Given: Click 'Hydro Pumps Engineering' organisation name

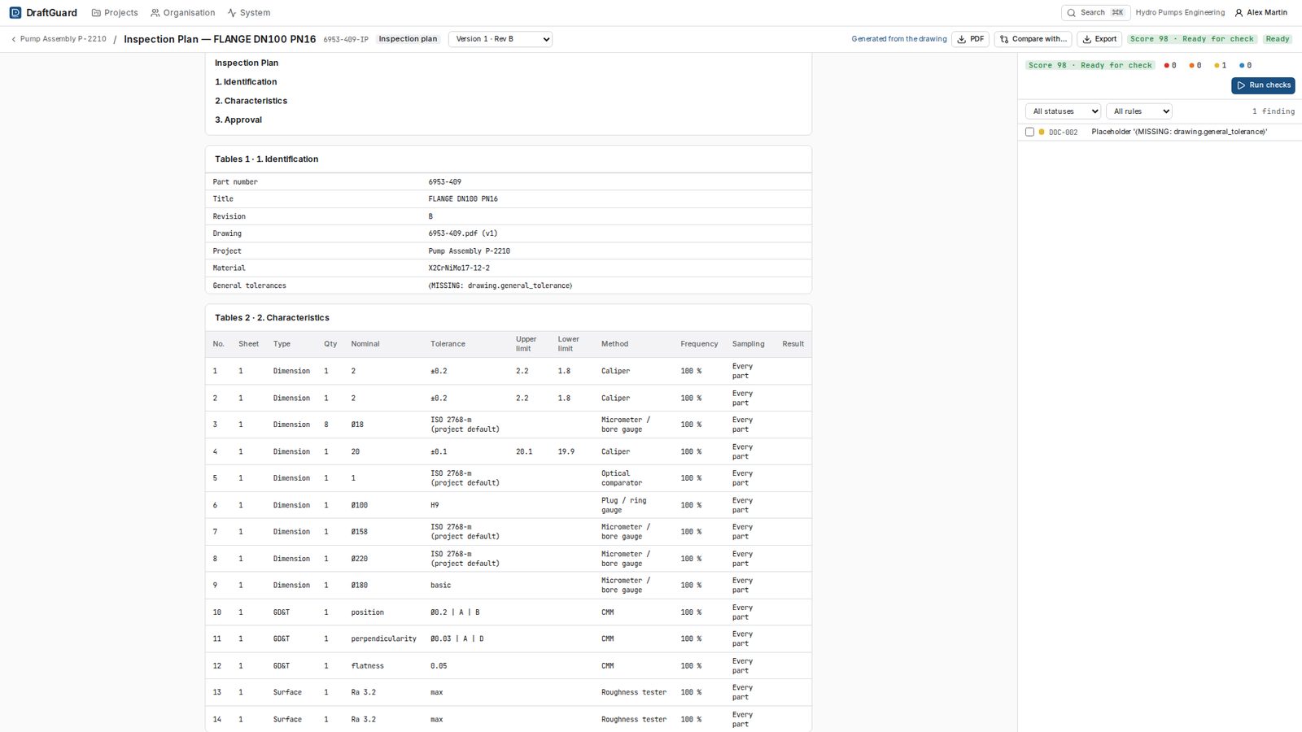Looking at the screenshot, I should pos(1180,13).
